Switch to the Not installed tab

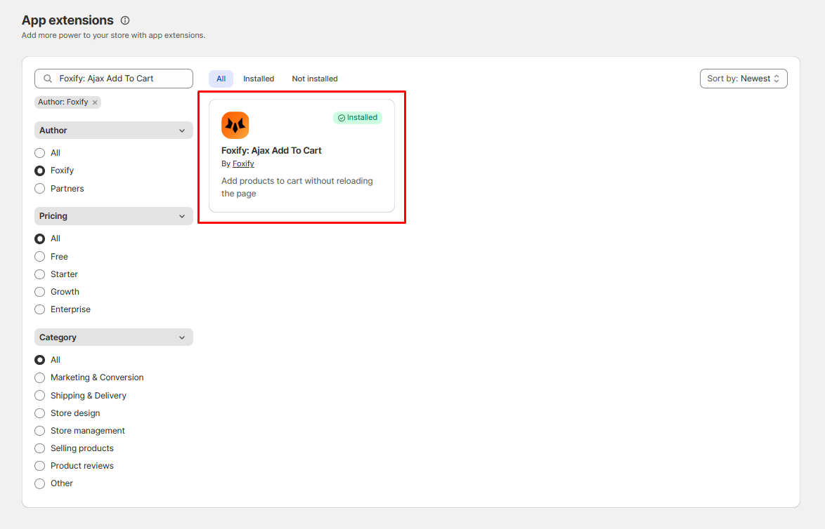315,79
